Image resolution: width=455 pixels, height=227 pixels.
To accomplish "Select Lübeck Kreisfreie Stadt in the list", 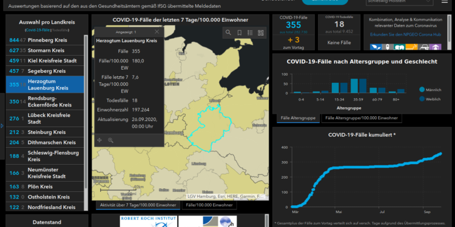I will tap(45, 119).
